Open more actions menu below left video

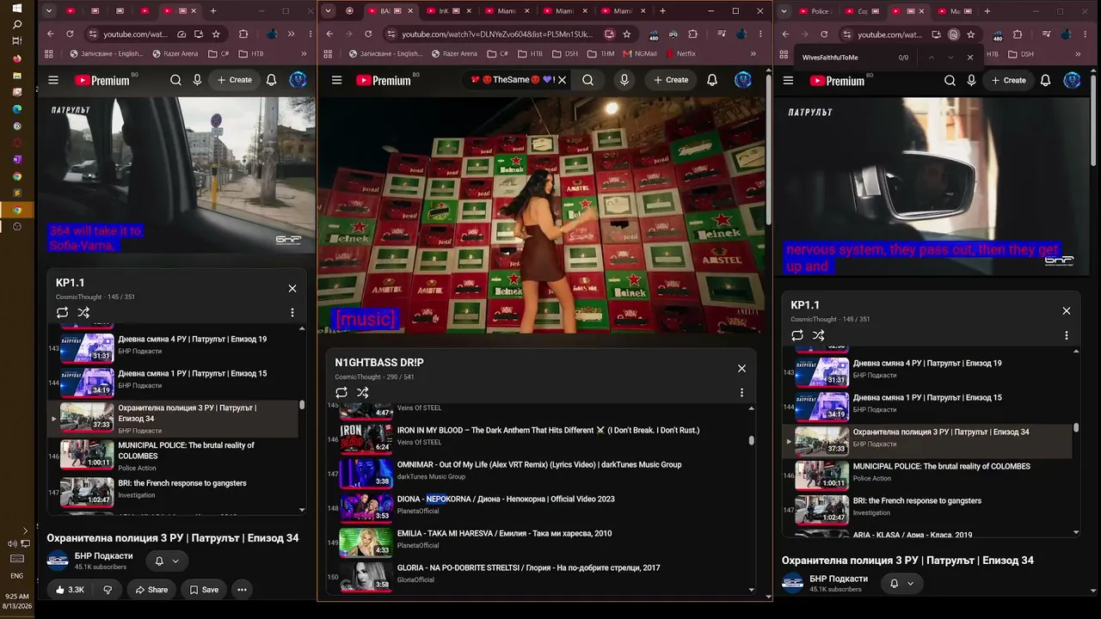pyautogui.click(x=242, y=590)
